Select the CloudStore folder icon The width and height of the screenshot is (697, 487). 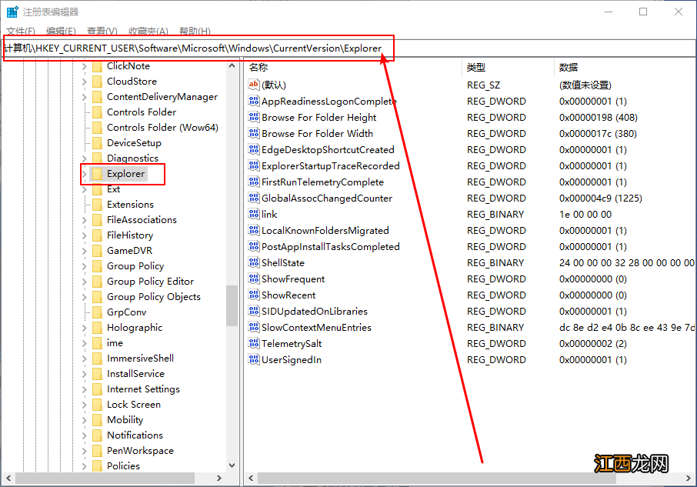point(97,82)
